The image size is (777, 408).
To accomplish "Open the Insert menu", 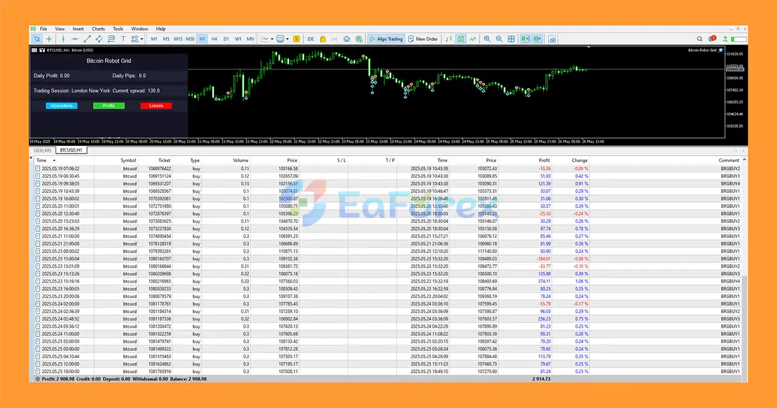I will pos(78,29).
